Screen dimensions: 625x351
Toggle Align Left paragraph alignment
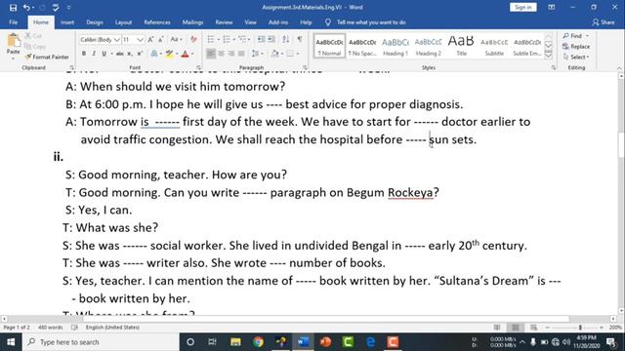pyautogui.click(x=211, y=54)
